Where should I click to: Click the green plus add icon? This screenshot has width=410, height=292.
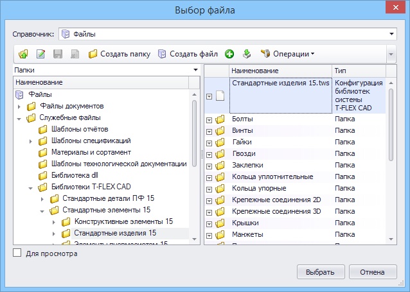tap(229, 54)
